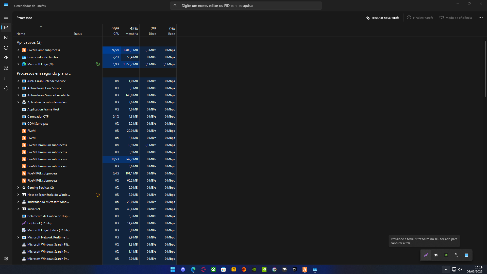Open the Xbox app from the taskbar
Image resolution: width=487 pixels, height=274 pixels.
coord(213,269)
